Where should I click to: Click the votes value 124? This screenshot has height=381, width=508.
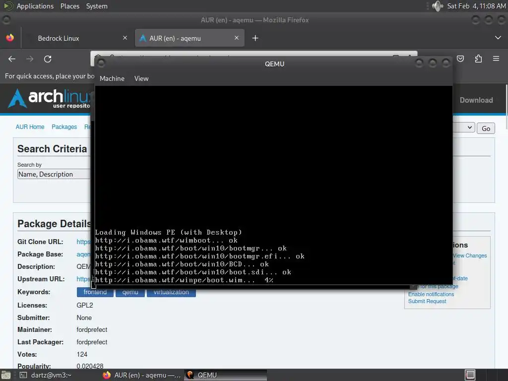pos(82,354)
